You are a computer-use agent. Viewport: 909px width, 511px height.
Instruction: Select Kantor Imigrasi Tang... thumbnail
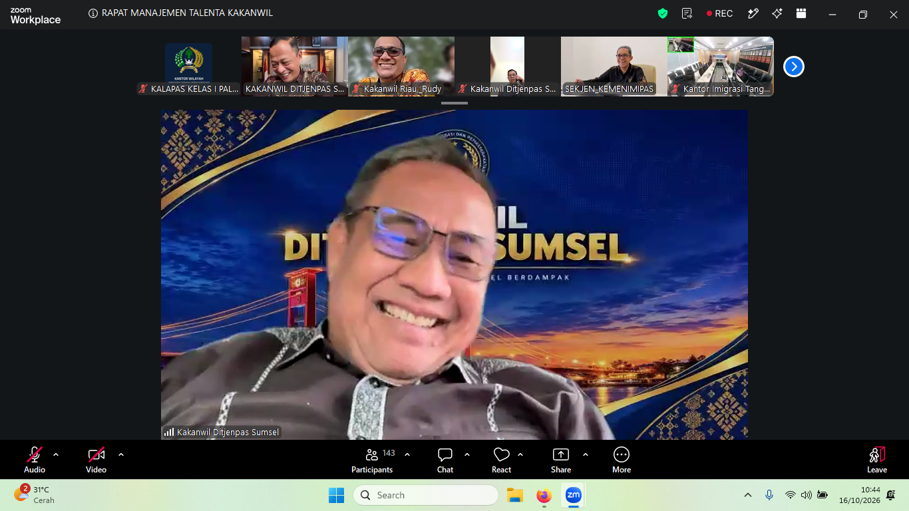721,67
